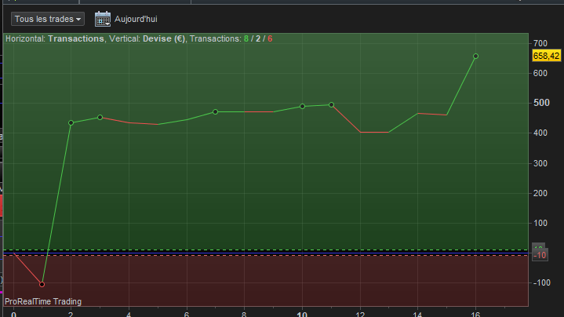Click the ProRealTime Trading watermark label
564x317 pixels.
(x=43, y=301)
